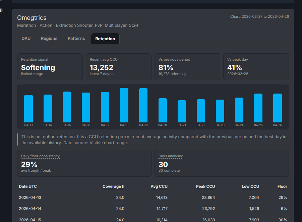Click the Softening signal value

click(38, 68)
